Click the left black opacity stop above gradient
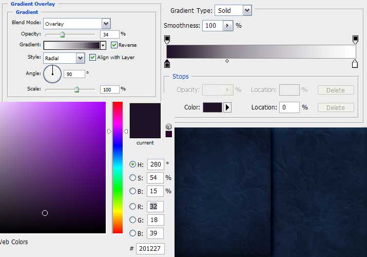 [x=167, y=39]
